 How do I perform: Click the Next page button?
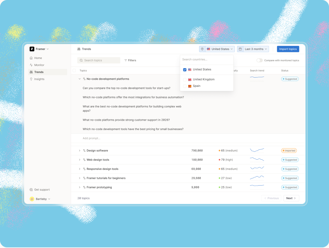(291, 198)
